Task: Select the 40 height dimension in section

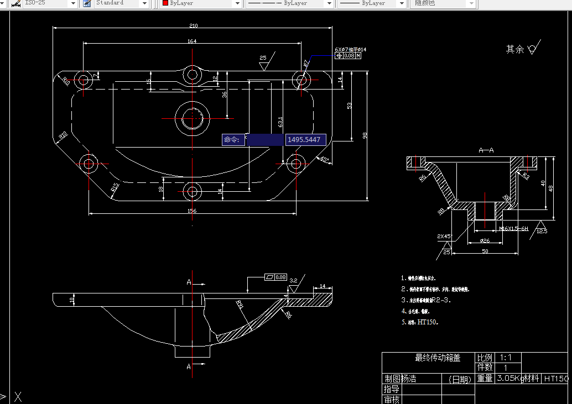Action: coord(543,183)
